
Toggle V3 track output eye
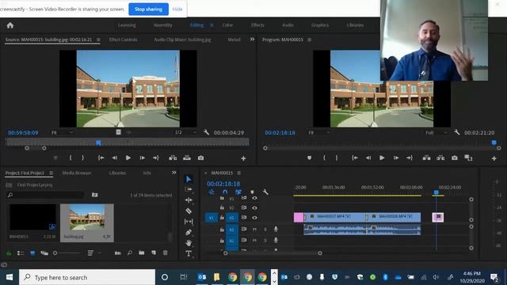coord(255,198)
